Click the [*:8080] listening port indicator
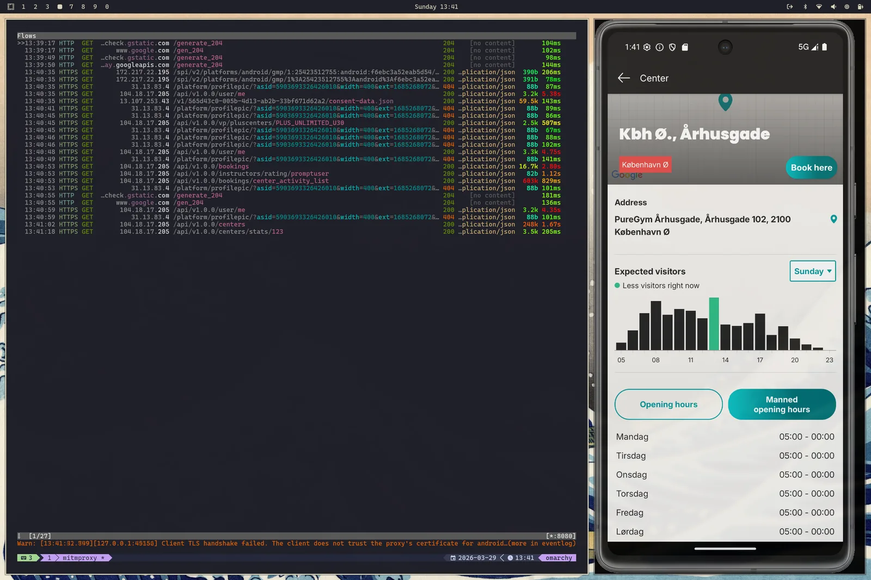This screenshot has height=580, width=871. pos(561,536)
